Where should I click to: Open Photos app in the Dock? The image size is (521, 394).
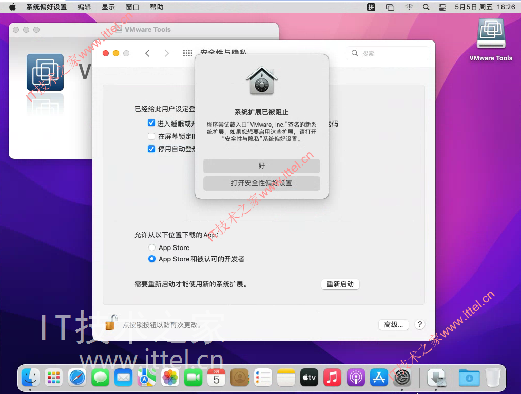tap(170, 378)
